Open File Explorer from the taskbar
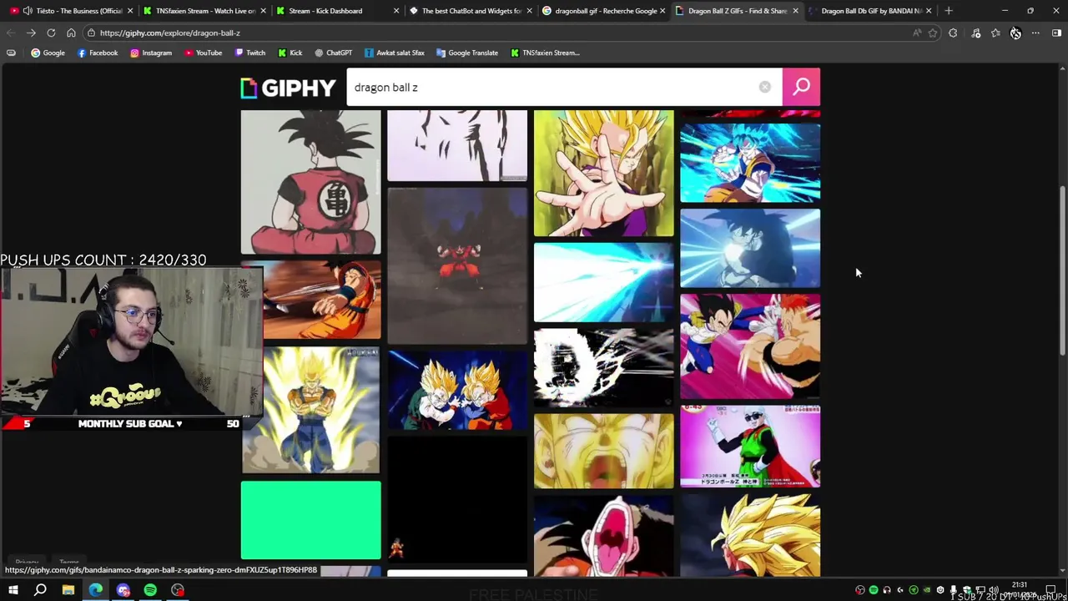1068x601 pixels. pyautogui.click(x=68, y=590)
